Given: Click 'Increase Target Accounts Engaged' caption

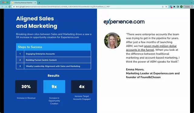Looking at the screenshot, I should [x=82, y=98].
